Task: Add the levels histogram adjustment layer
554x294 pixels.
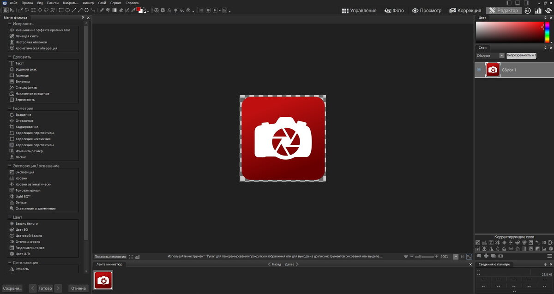Action: coord(484,242)
